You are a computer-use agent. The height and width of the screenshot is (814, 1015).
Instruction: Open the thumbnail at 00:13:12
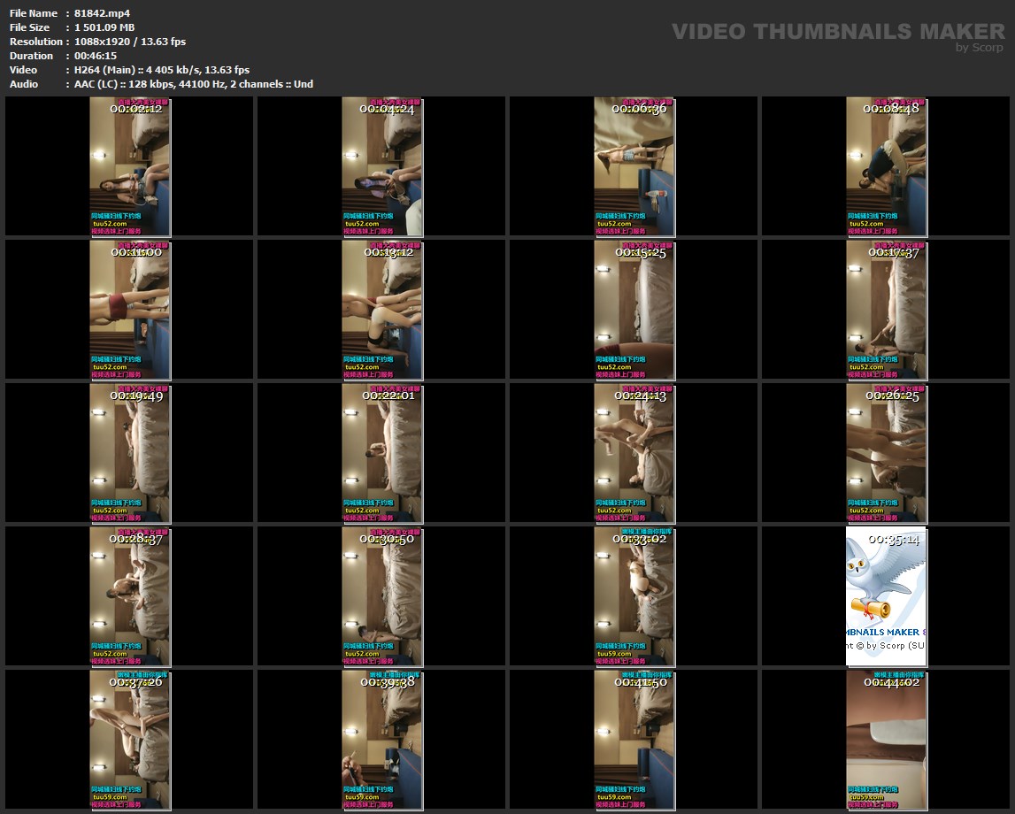pyautogui.click(x=381, y=310)
